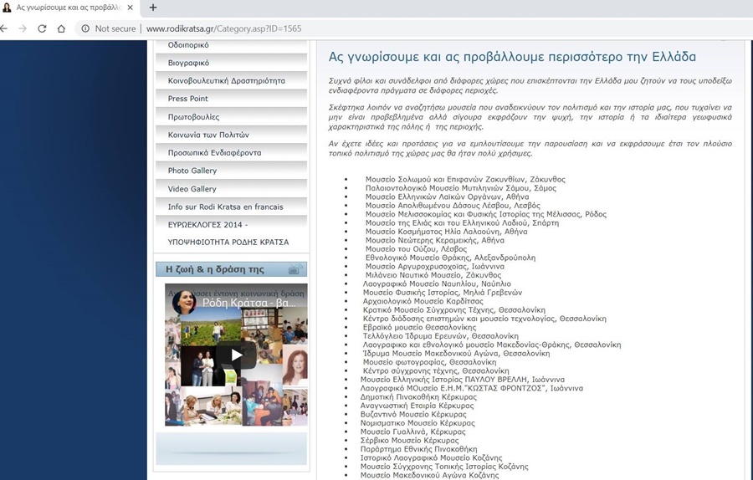Click Info sur Rodi Kratsa en francais
Screen dimensions: 753x480
(225, 207)
